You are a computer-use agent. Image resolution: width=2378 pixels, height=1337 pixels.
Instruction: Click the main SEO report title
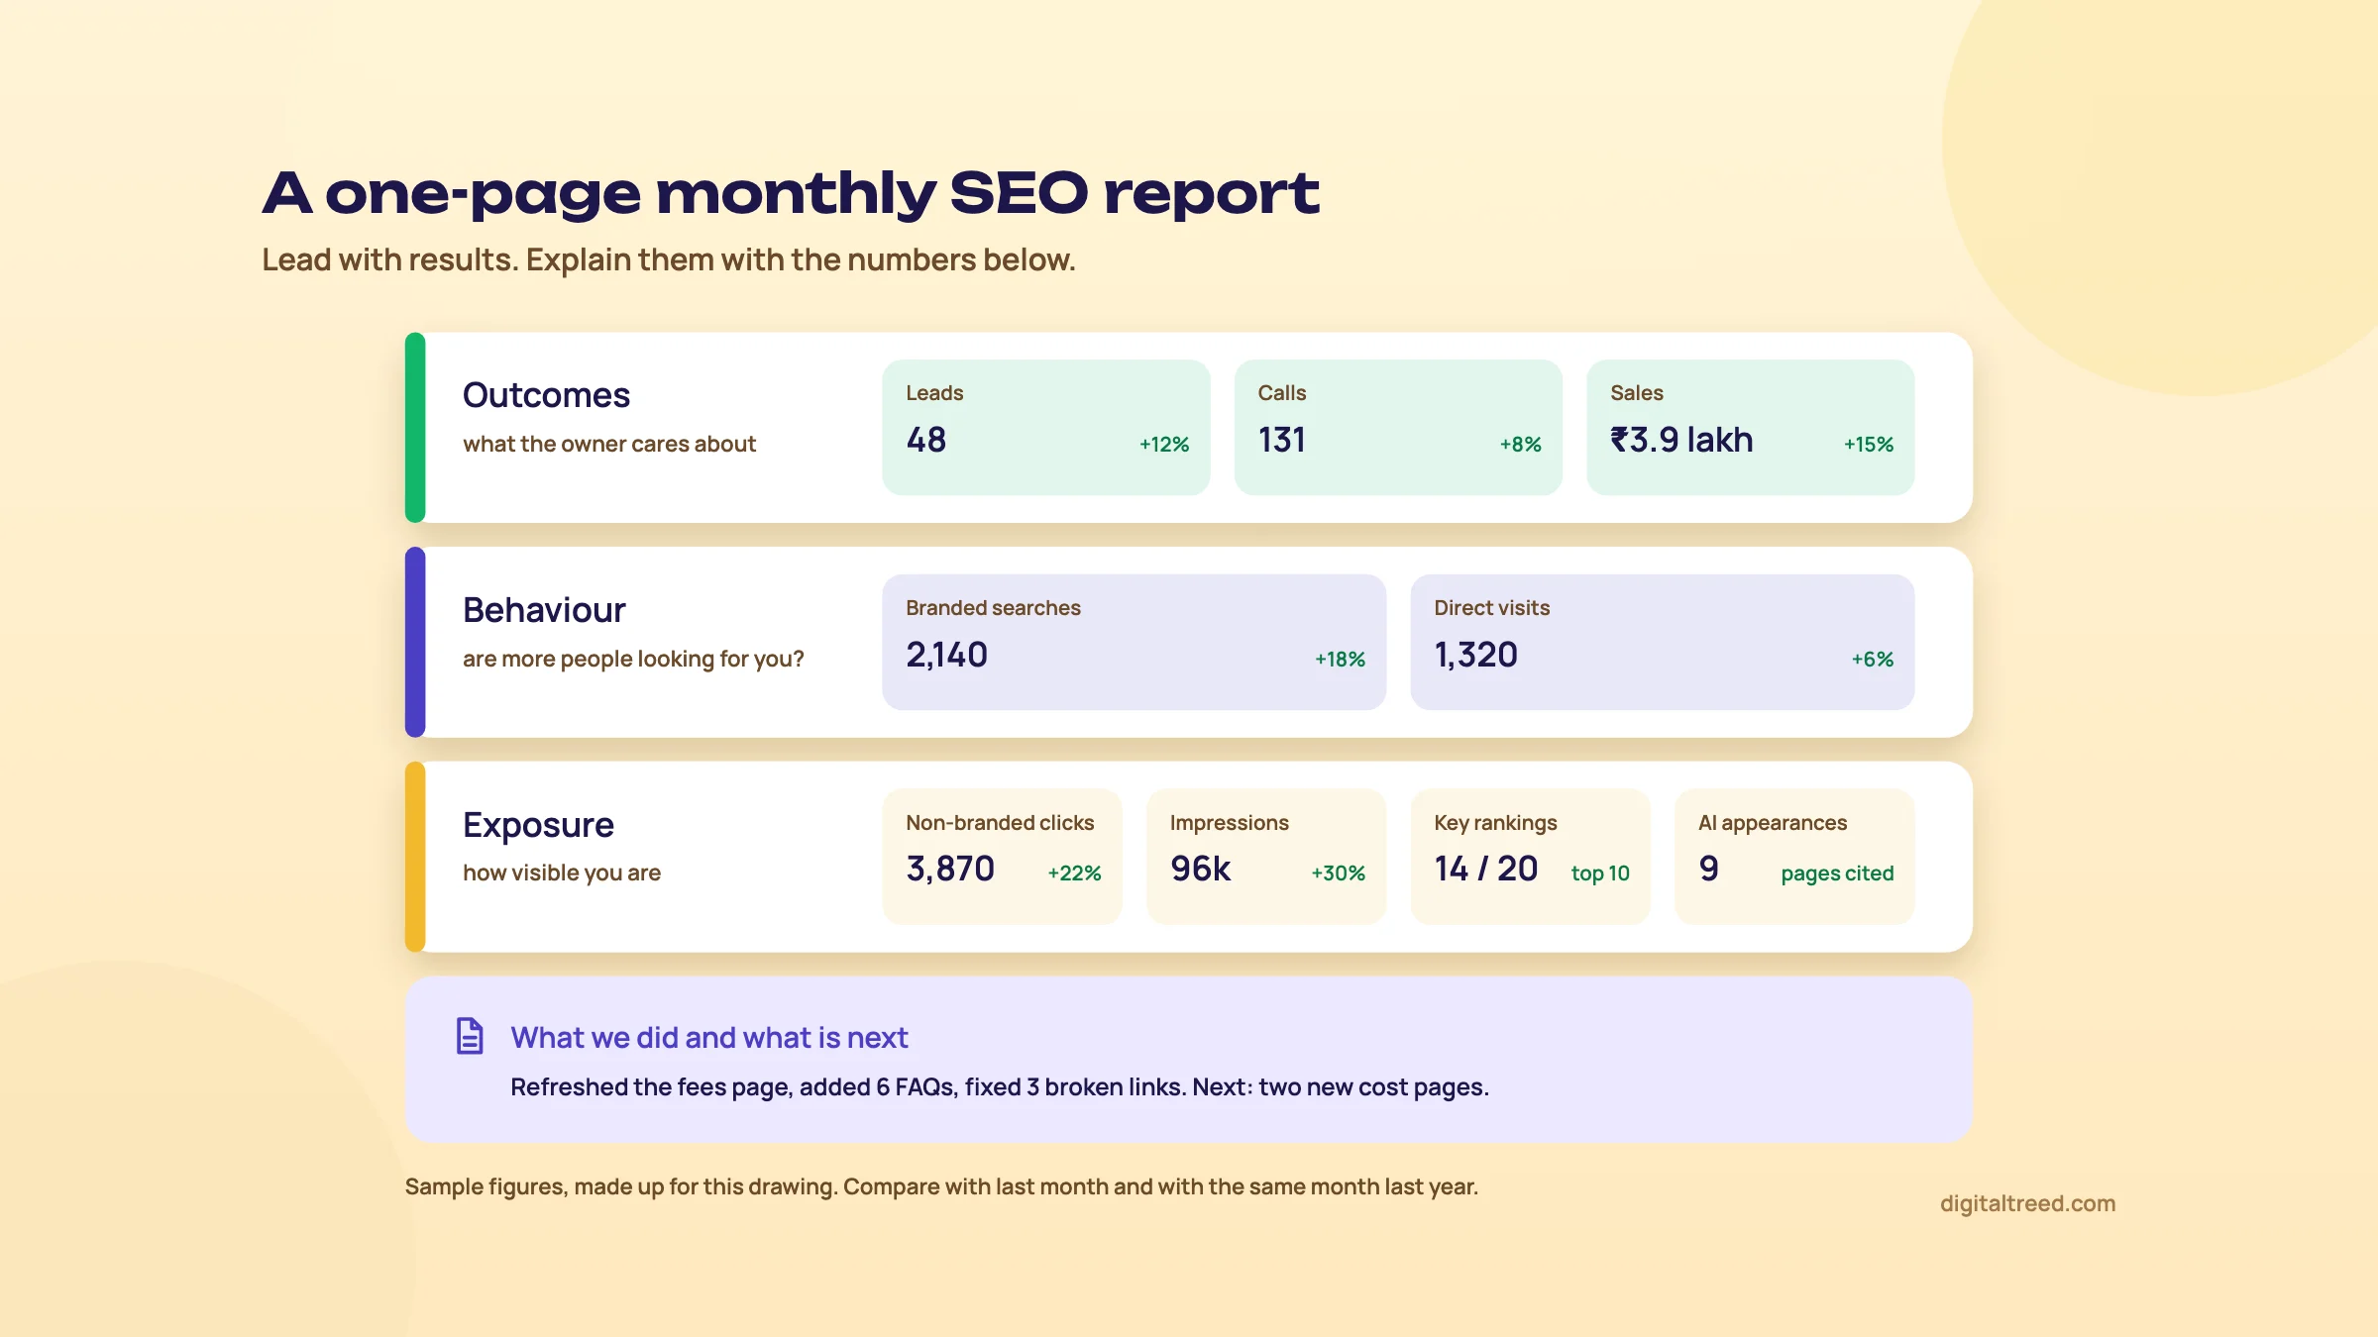tap(791, 192)
